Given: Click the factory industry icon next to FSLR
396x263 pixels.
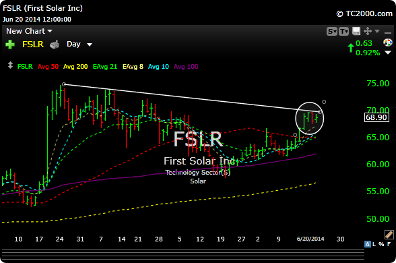Looking at the screenshot, I should pyautogui.click(x=55, y=45).
